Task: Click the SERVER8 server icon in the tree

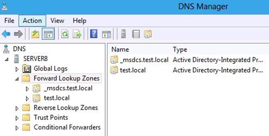Action: 16,59
